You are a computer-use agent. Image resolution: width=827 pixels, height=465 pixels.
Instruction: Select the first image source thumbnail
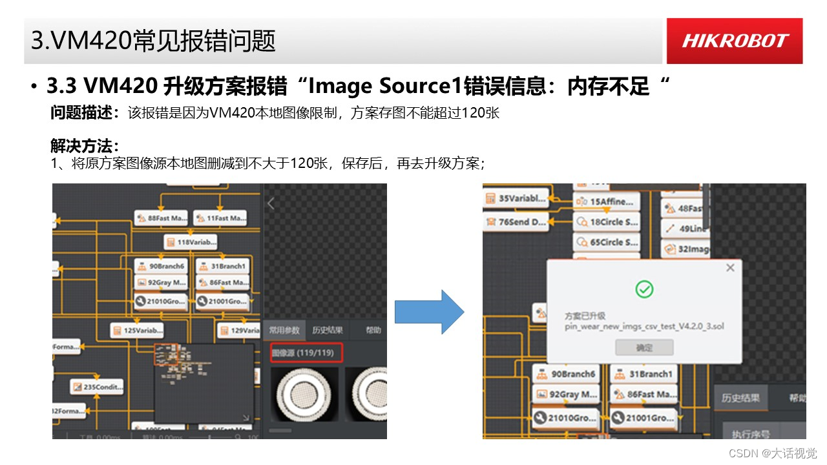[304, 396]
